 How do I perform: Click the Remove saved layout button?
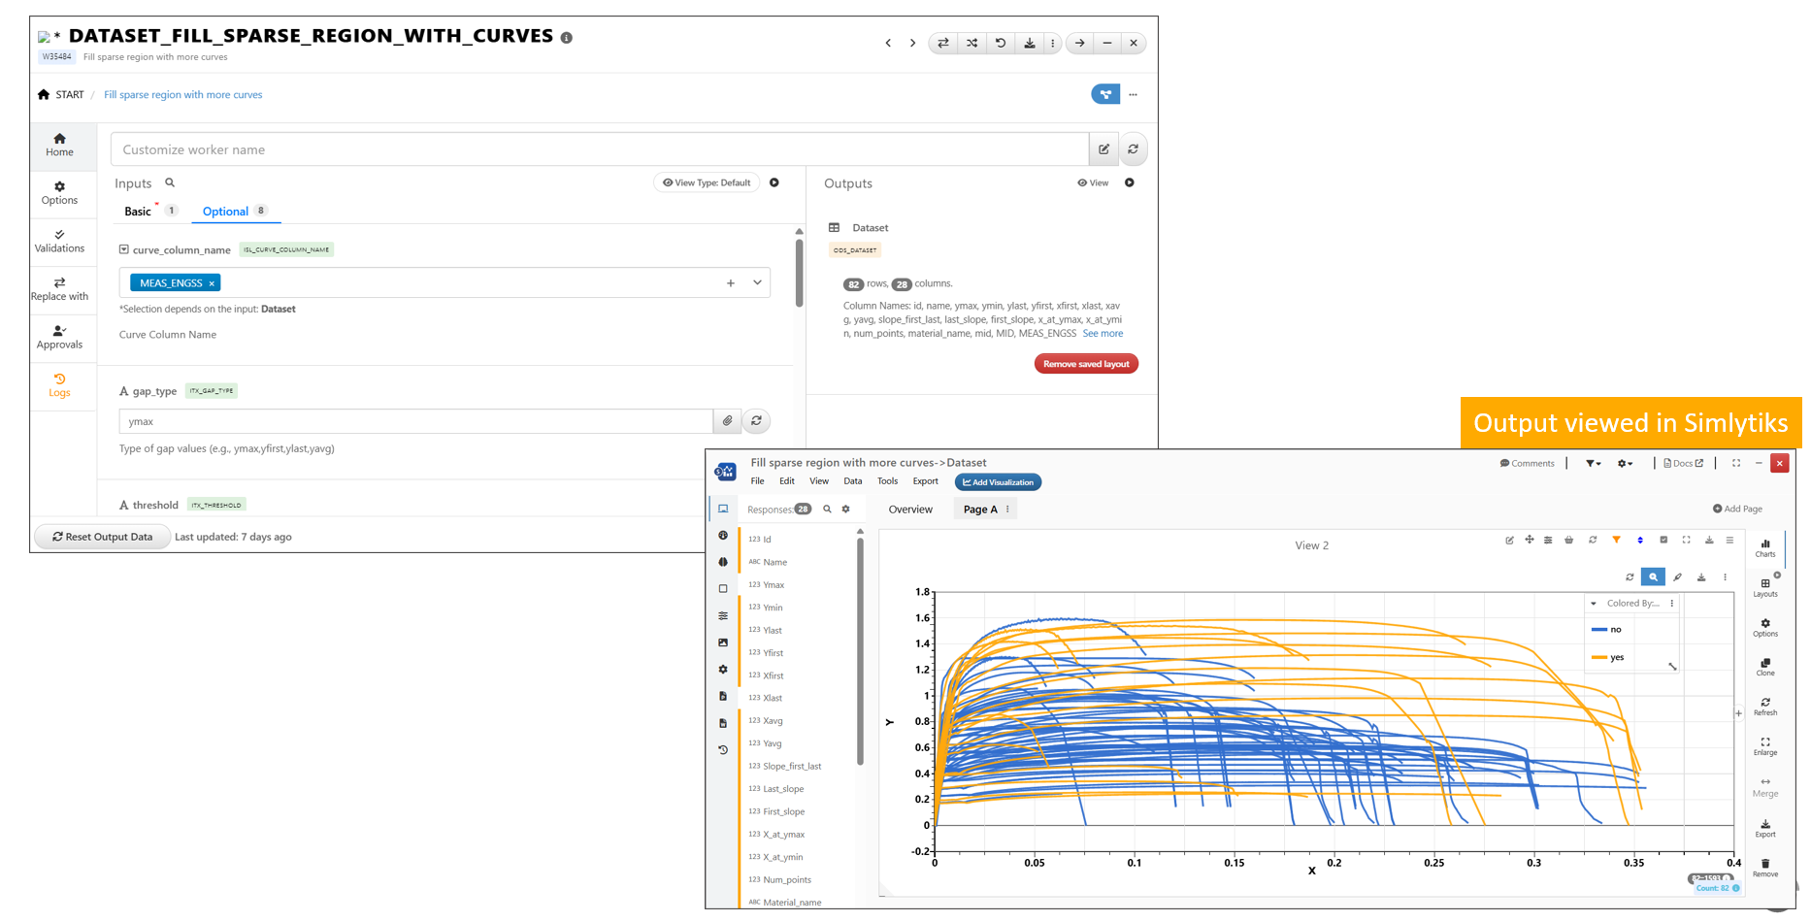point(1085,364)
